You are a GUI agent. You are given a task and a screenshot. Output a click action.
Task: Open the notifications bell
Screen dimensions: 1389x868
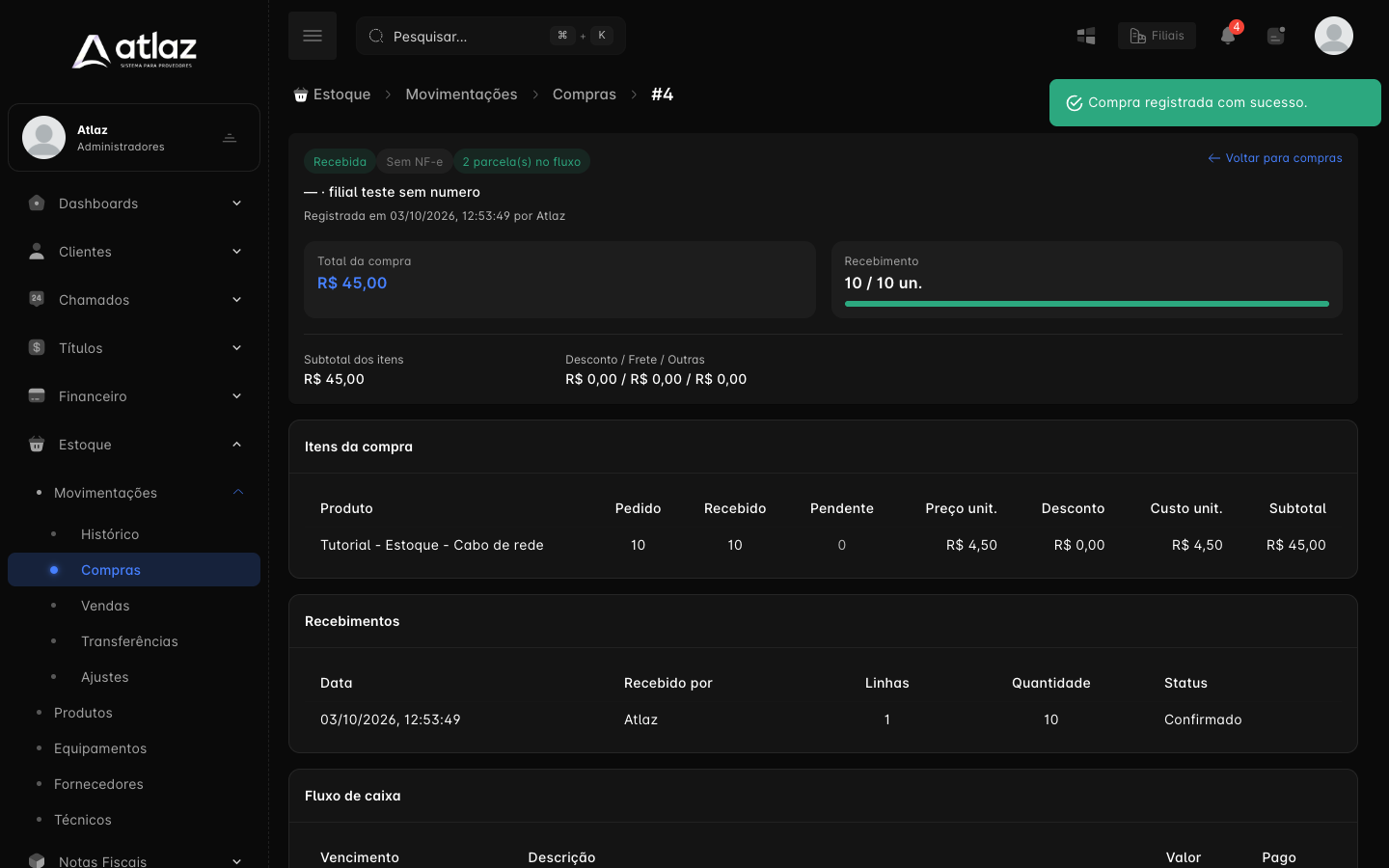point(1228,36)
